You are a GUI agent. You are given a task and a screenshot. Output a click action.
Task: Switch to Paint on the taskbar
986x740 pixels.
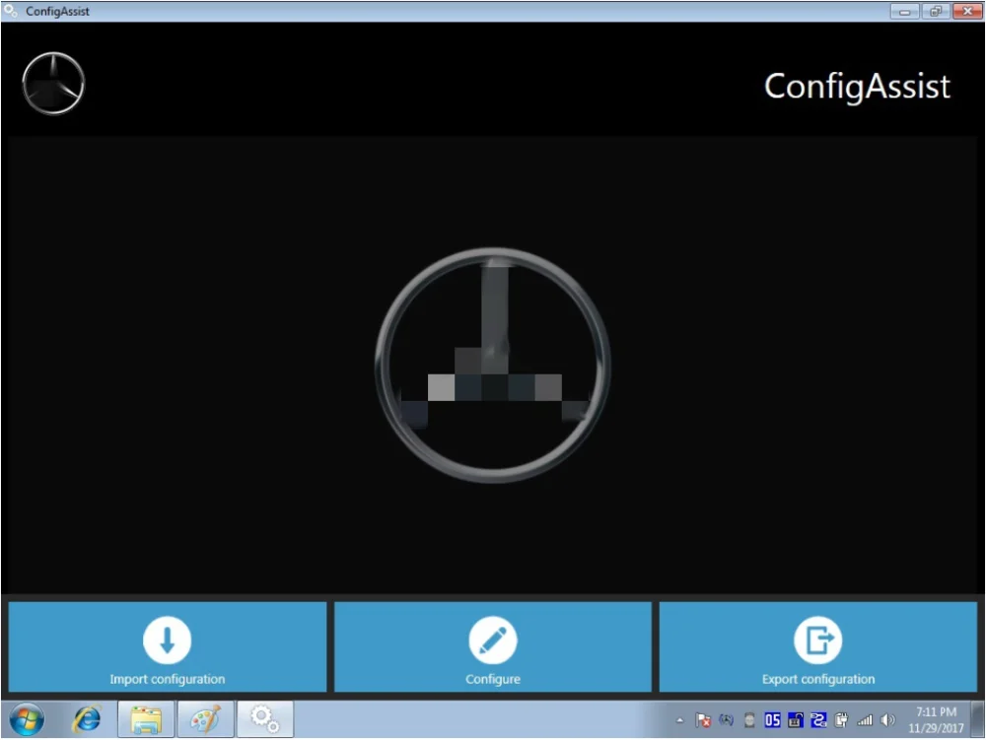point(206,719)
